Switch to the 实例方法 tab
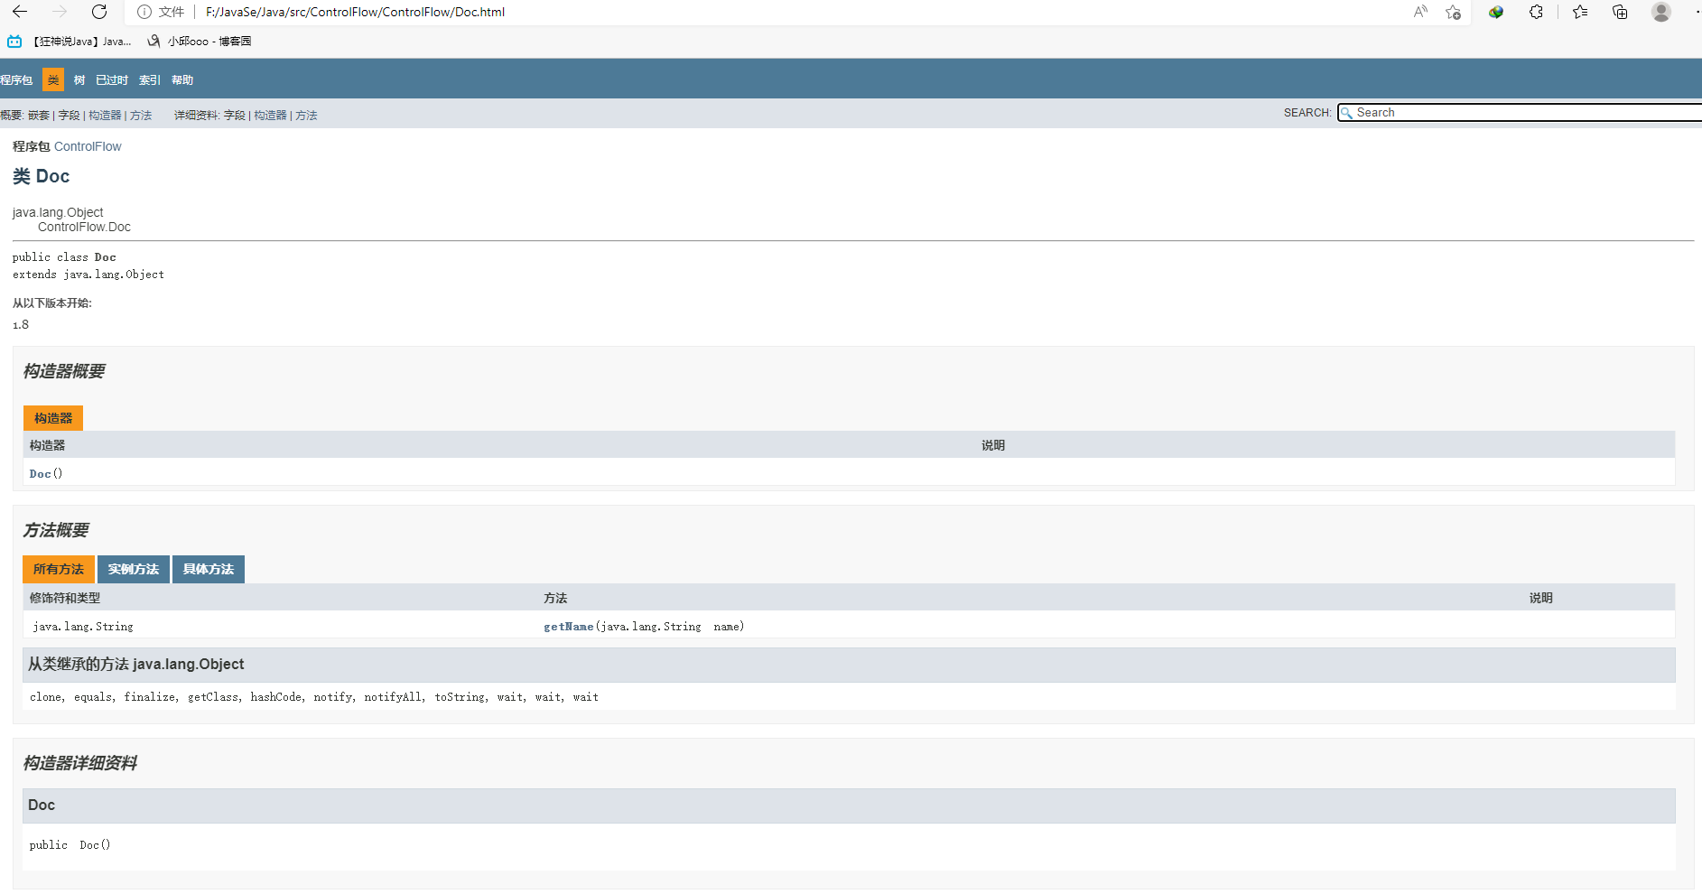Screen dimensions: 1702x894 tap(134, 569)
